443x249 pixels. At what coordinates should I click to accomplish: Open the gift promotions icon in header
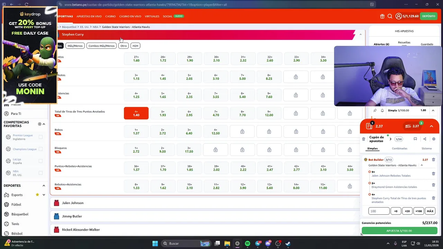(382, 16)
